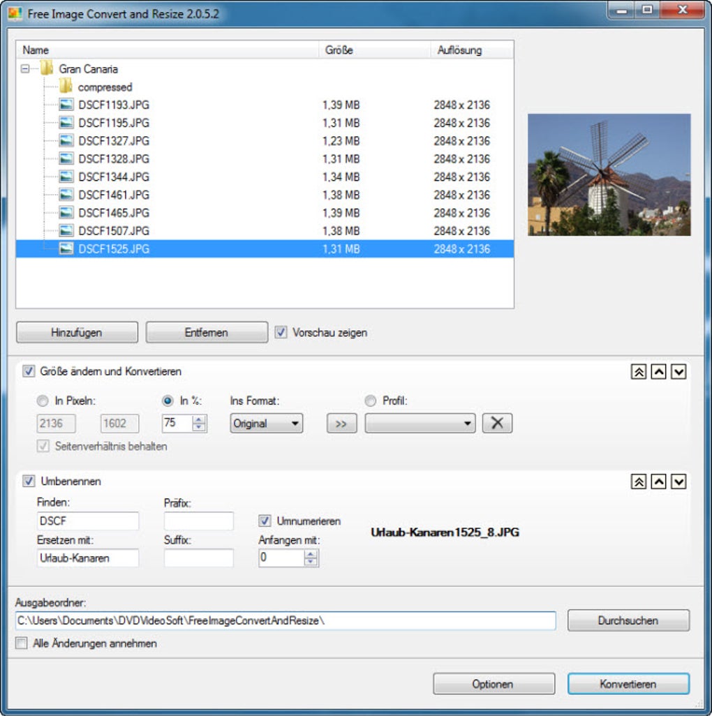Sort by the Auflösung column header

pos(472,50)
